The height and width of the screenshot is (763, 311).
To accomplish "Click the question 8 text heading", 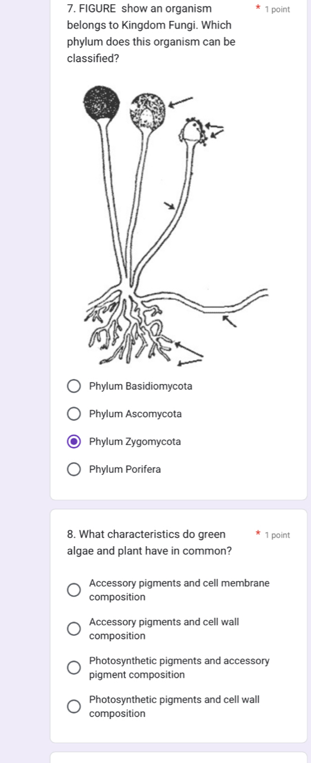I will [x=150, y=543].
